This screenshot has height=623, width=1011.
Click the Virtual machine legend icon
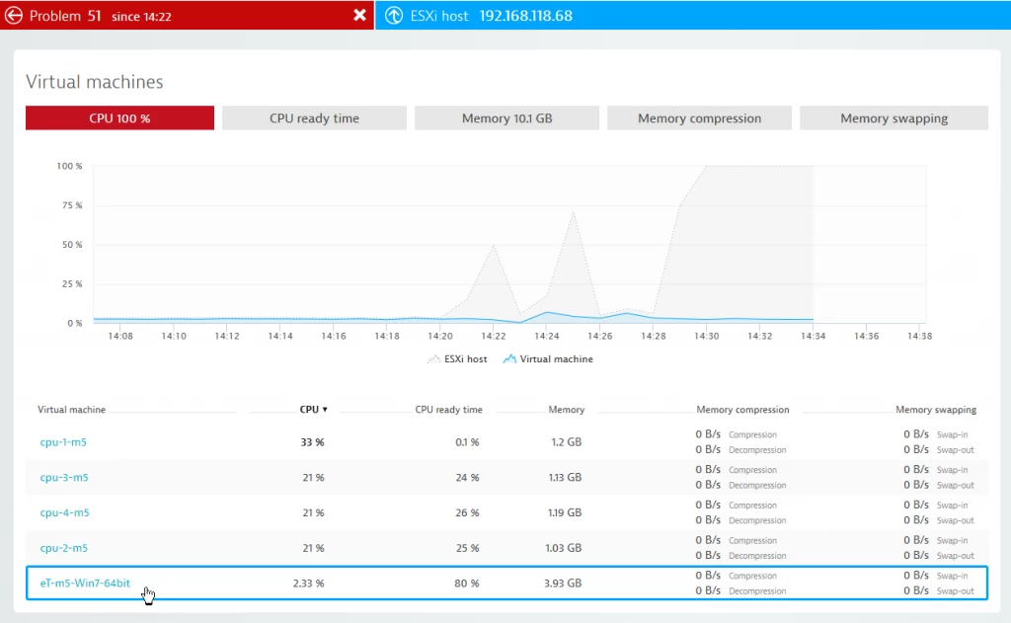tap(509, 359)
